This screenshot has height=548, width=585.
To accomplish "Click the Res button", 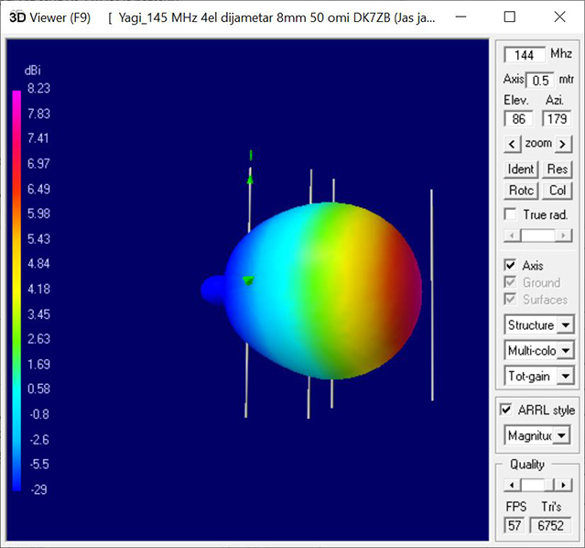I will tap(557, 169).
